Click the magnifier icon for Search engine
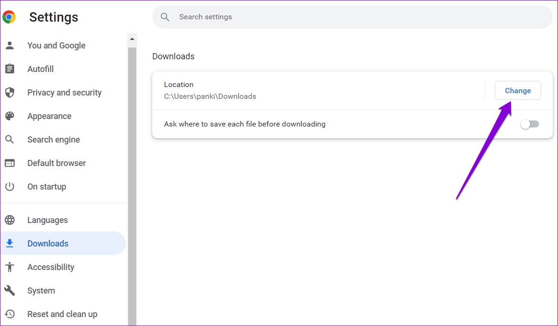Screen dimensions: 558x326 point(9,140)
